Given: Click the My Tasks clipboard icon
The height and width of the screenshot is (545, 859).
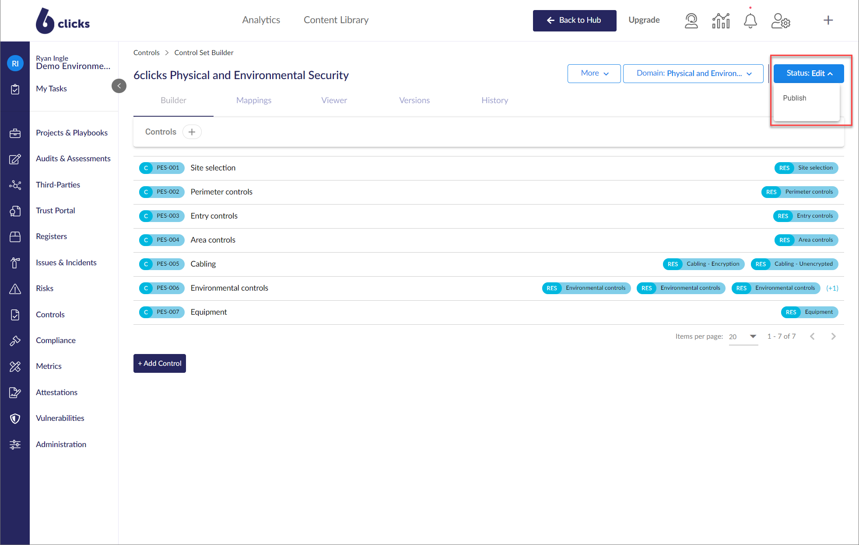Looking at the screenshot, I should click(15, 89).
